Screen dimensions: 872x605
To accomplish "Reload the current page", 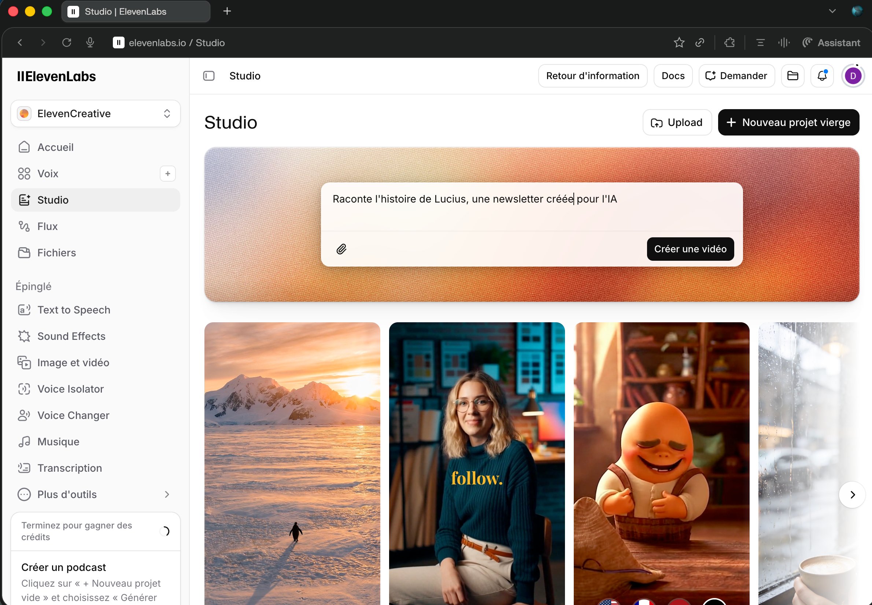I will click(x=67, y=43).
